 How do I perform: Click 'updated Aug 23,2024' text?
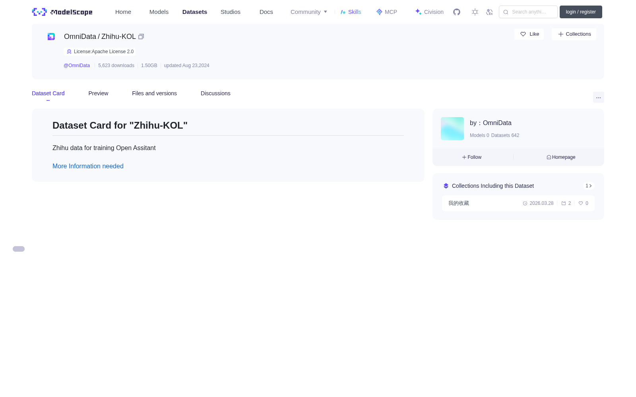186,66
